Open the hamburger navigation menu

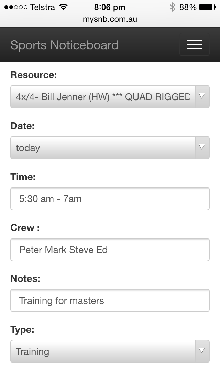194,45
